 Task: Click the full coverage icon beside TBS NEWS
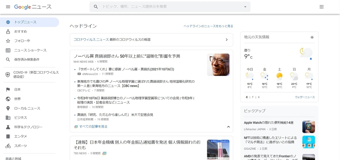[105, 153]
